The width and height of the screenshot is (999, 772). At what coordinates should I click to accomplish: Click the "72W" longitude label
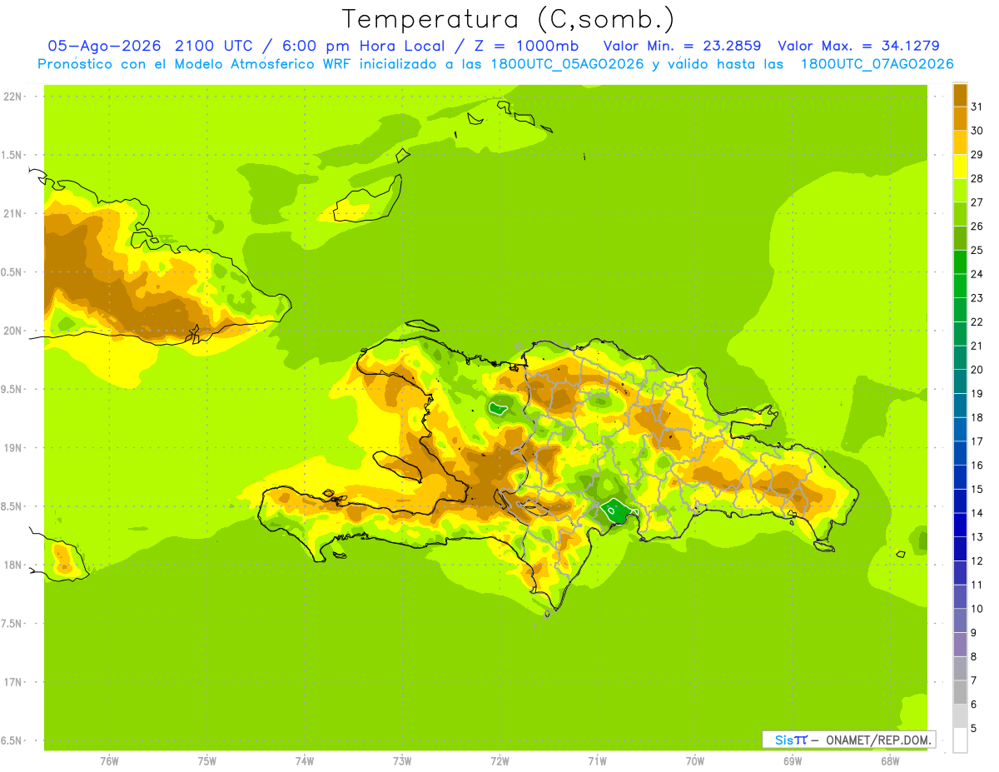coord(499,762)
